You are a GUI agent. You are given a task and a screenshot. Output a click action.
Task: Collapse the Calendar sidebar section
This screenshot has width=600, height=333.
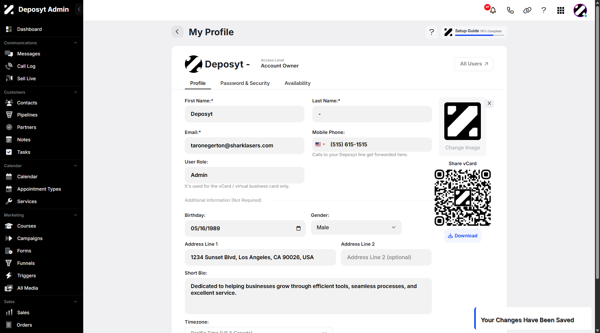pyautogui.click(x=76, y=165)
